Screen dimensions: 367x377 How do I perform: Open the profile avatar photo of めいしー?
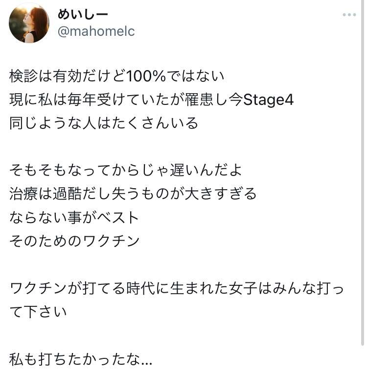tap(29, 23)
